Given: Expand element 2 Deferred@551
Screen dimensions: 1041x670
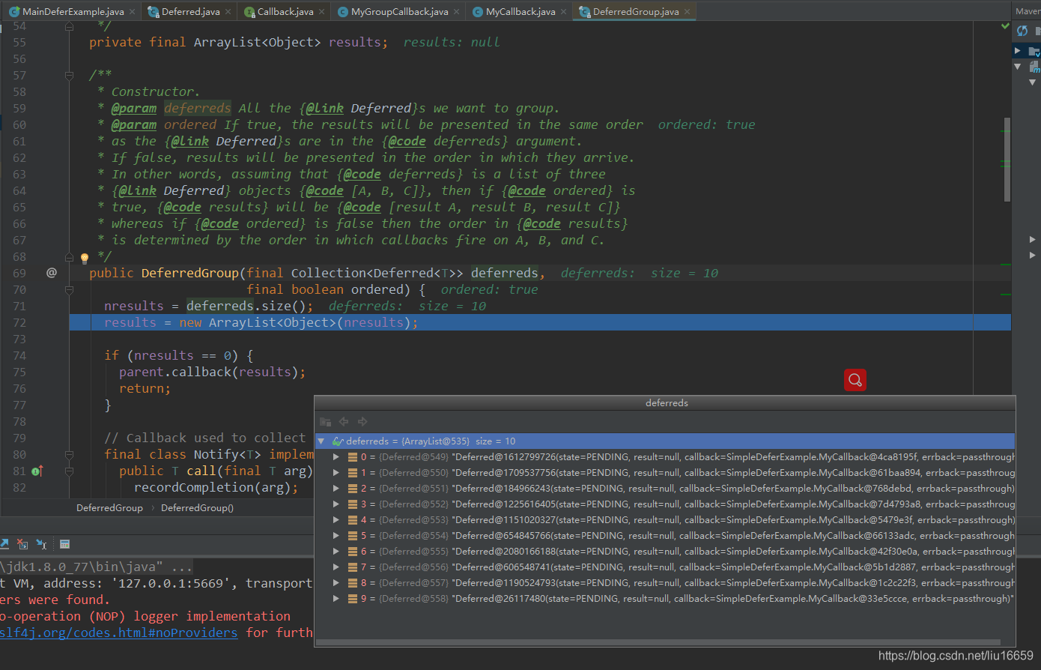Looking at the screenshot, I should [x=336, y=489].
